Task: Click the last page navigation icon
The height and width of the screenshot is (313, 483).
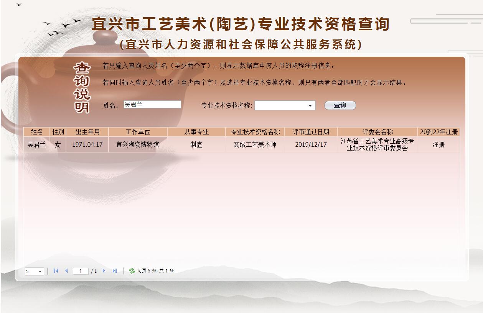Action: (x=114, y=271)
